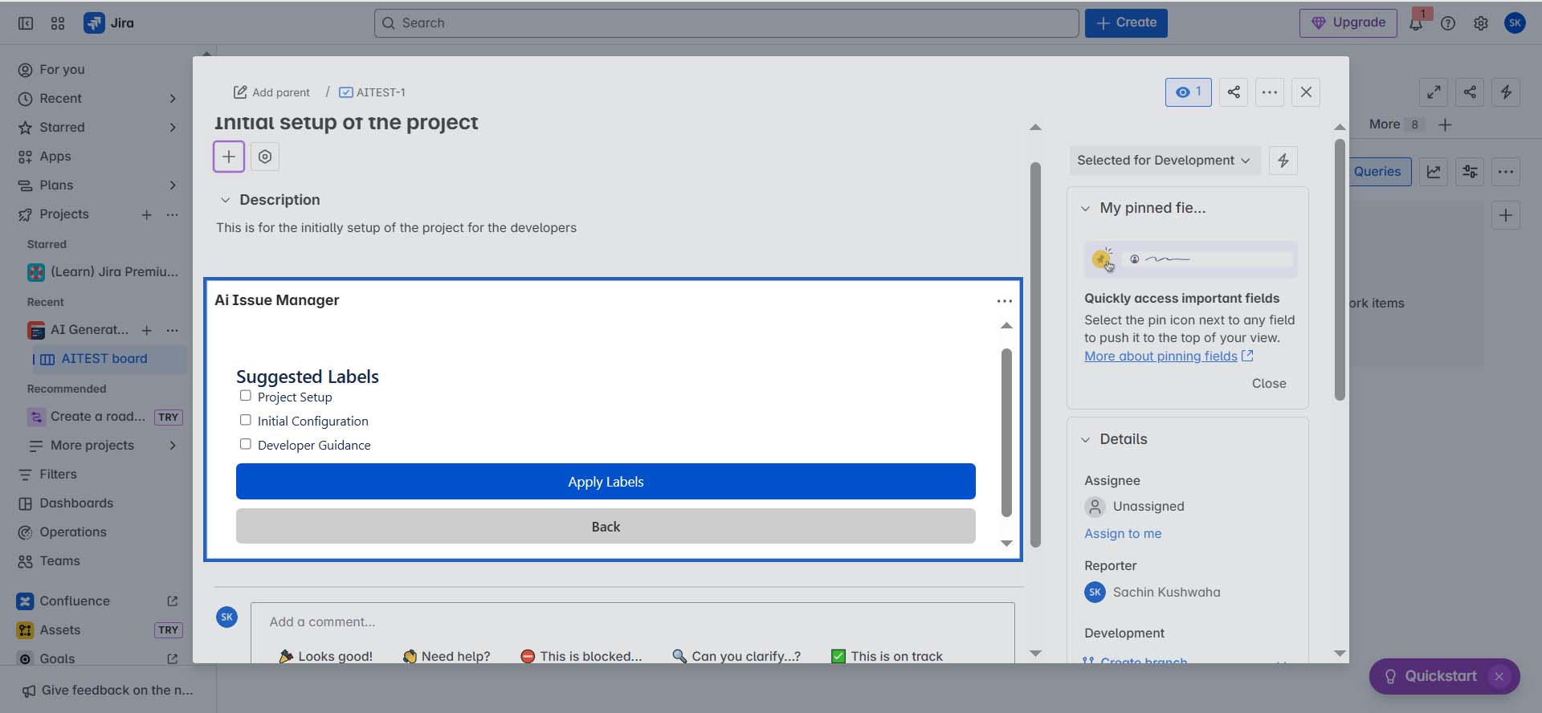Expand the Recent menu chevron
Viewport: 1542px width, 713px height.
pos(173,99)
